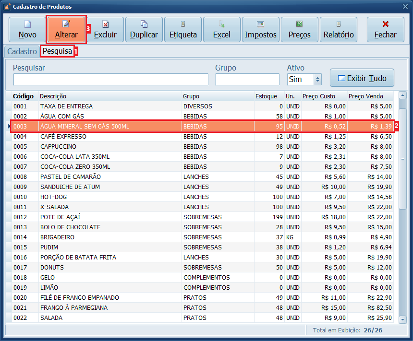Click the Novo toolbar button
This screenshot has height=341, width=413.
point(27,30)
